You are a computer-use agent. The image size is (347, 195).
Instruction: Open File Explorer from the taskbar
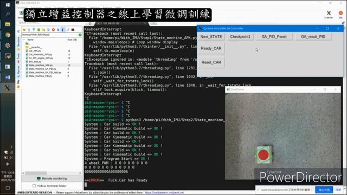tap(8, 24)
